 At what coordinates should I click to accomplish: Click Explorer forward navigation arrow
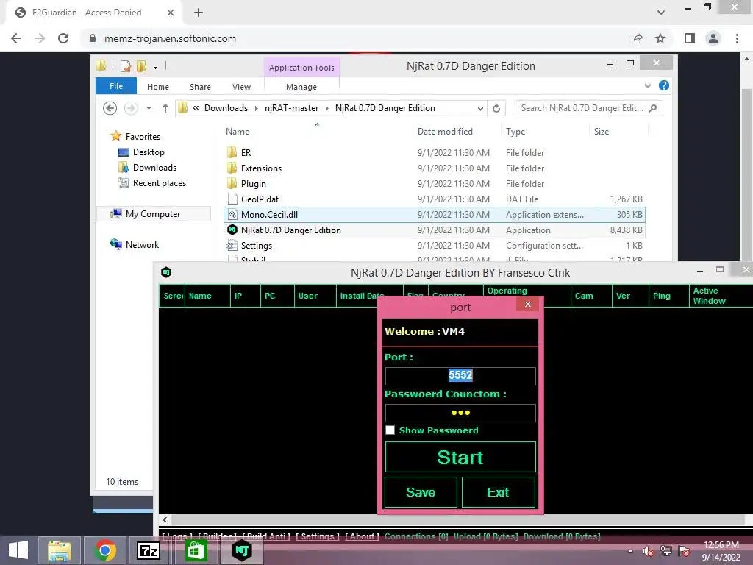131,108
